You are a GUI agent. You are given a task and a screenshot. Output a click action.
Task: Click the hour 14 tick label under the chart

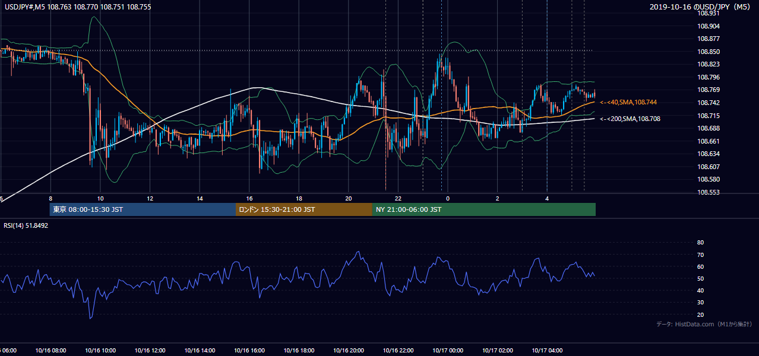point(200,199)
